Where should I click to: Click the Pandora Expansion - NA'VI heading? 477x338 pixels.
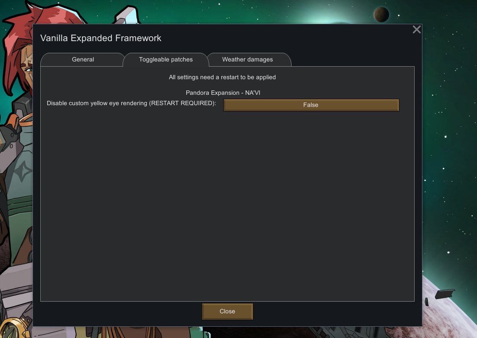223,93
